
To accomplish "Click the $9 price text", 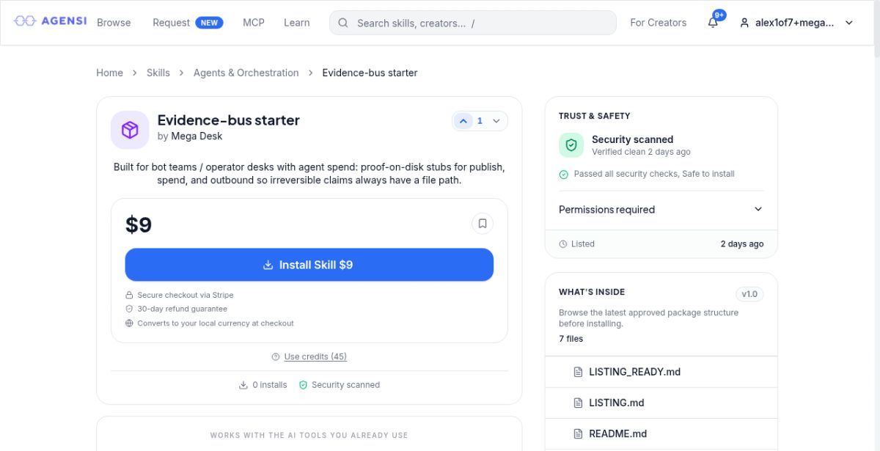I will [x=139, y=224].
